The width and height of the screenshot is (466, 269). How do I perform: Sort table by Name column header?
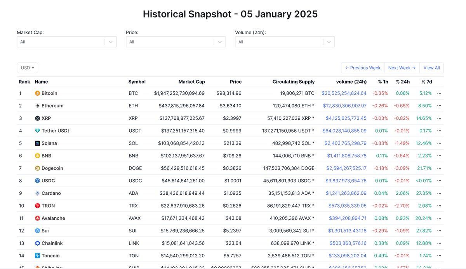click(41, 82)
